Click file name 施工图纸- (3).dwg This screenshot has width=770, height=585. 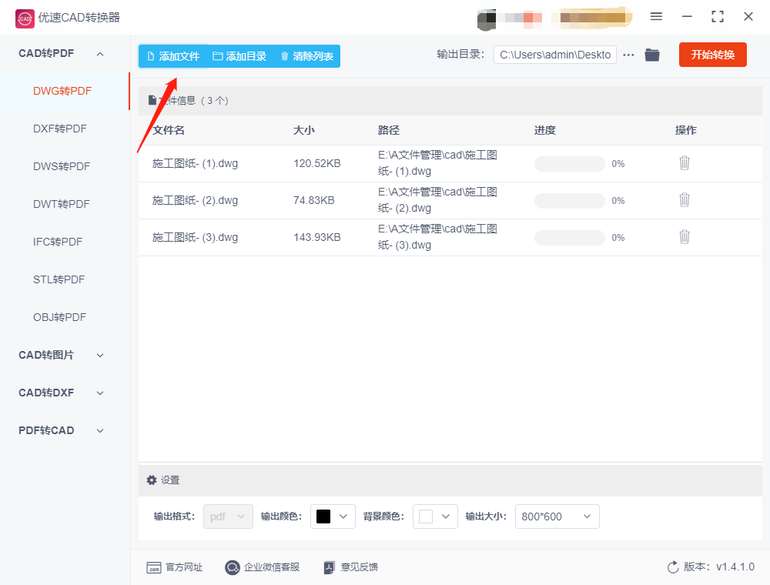pyautogui.click(x=195, y=238)
